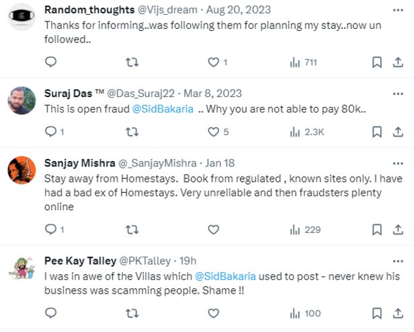The height and width of the screenshot is (332, 414).
Task: Like Random_thoughts' tweet with 1 like
Action: (214, 62)
